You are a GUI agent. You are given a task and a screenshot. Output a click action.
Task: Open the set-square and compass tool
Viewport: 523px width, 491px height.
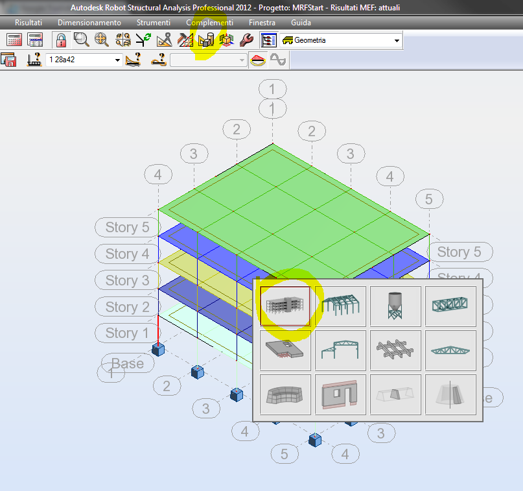165,40
